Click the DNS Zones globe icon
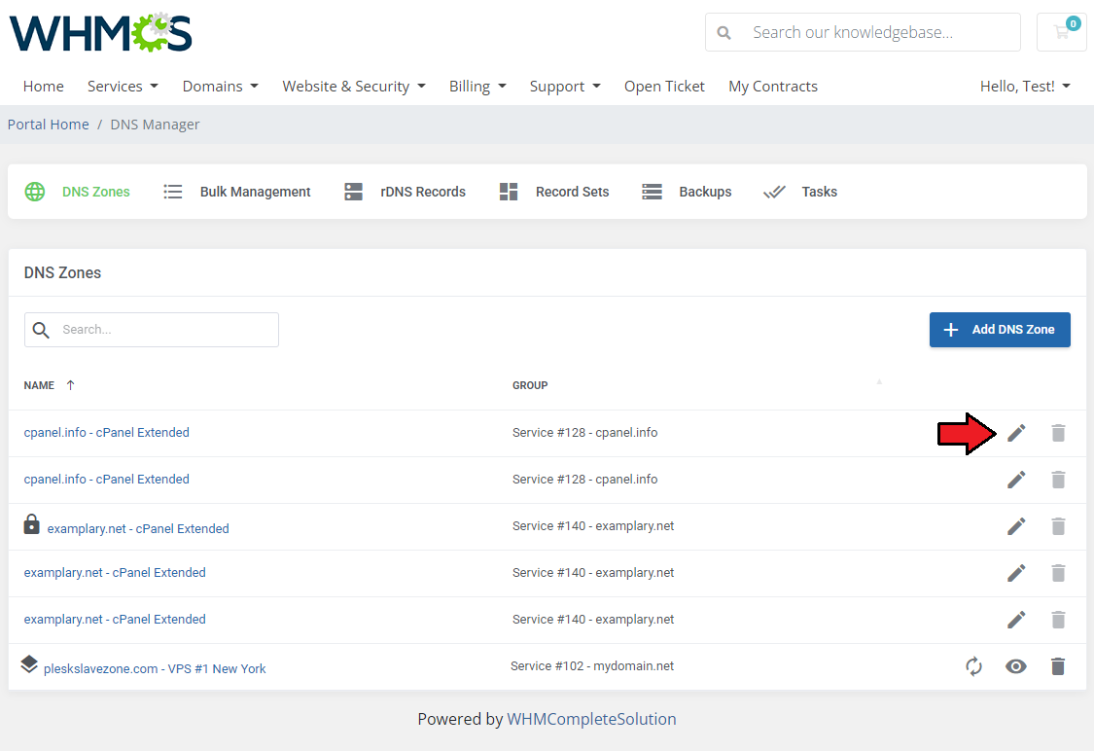 35,192
